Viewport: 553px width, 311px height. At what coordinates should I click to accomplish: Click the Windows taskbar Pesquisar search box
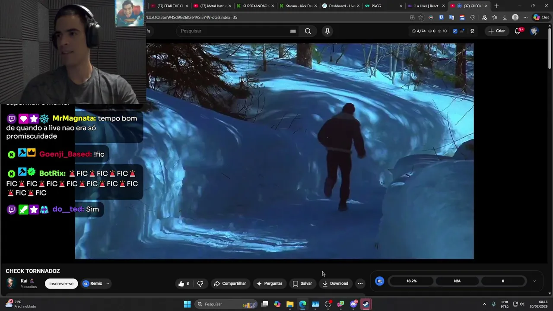[226, 304]
